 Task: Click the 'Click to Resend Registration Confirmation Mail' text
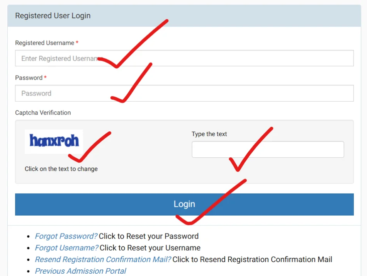[252, 260]
